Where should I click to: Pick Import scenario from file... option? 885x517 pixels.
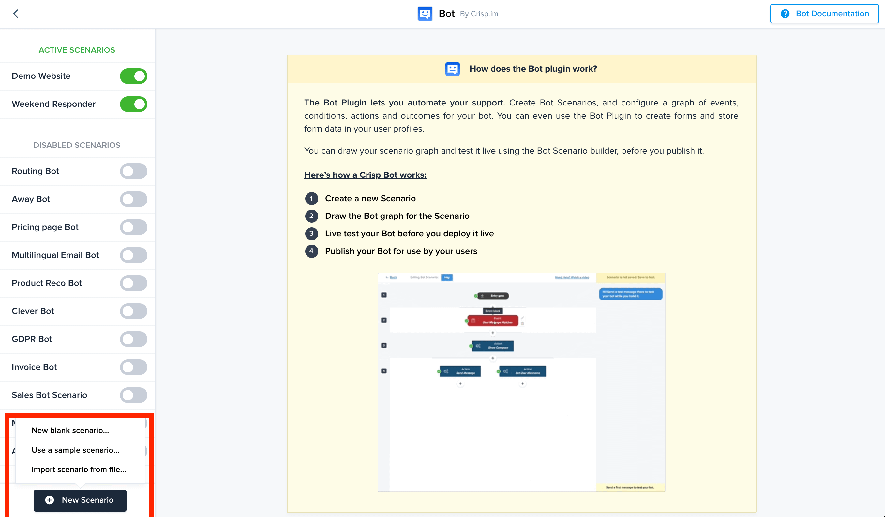79,469
